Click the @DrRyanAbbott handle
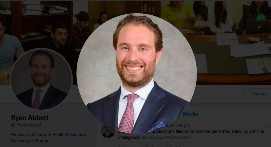Screen dimensions: 271x147 pos(26,125)
